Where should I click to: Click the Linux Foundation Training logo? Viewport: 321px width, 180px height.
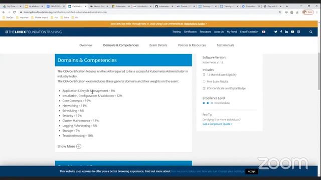tap(34, 32)
